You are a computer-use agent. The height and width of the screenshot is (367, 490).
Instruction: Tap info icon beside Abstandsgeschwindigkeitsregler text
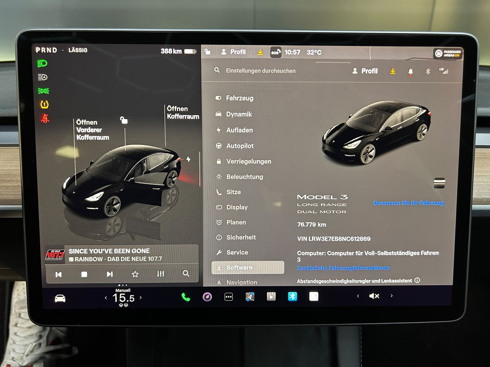417,280
